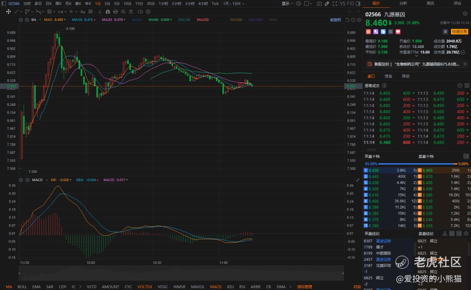Screen dimensions: 471x290
Task: Click the price alert bell icon
Action: pos(445,31)
